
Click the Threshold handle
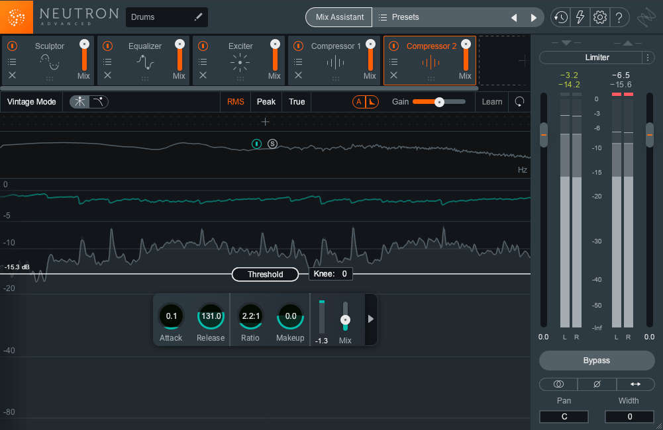[265, 274]
